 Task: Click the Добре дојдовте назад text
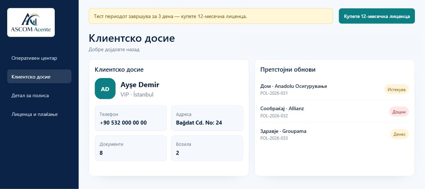pos(114,50)
